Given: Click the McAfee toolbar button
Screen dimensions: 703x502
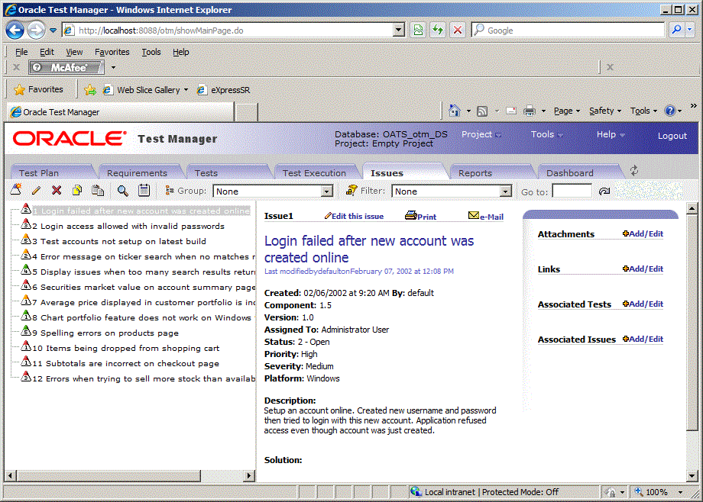Looking at the screenshot, I should click(x=66, y=67).
